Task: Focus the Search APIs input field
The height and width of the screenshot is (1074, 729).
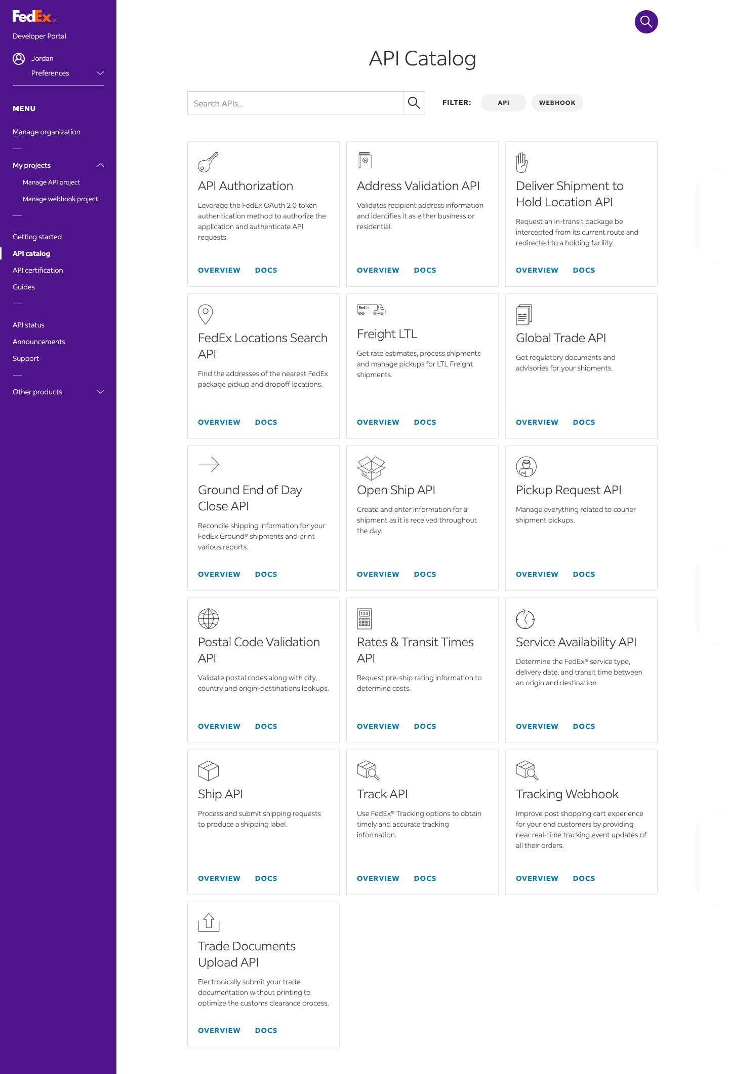Action: coord(295,103)
